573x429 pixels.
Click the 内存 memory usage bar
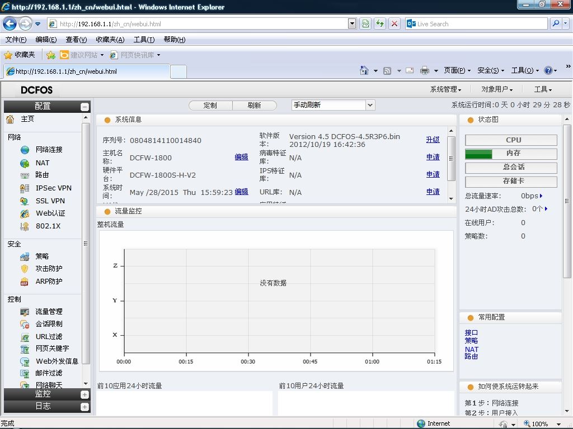511,154
